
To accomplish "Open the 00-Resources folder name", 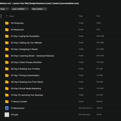I will coord(17,30).
